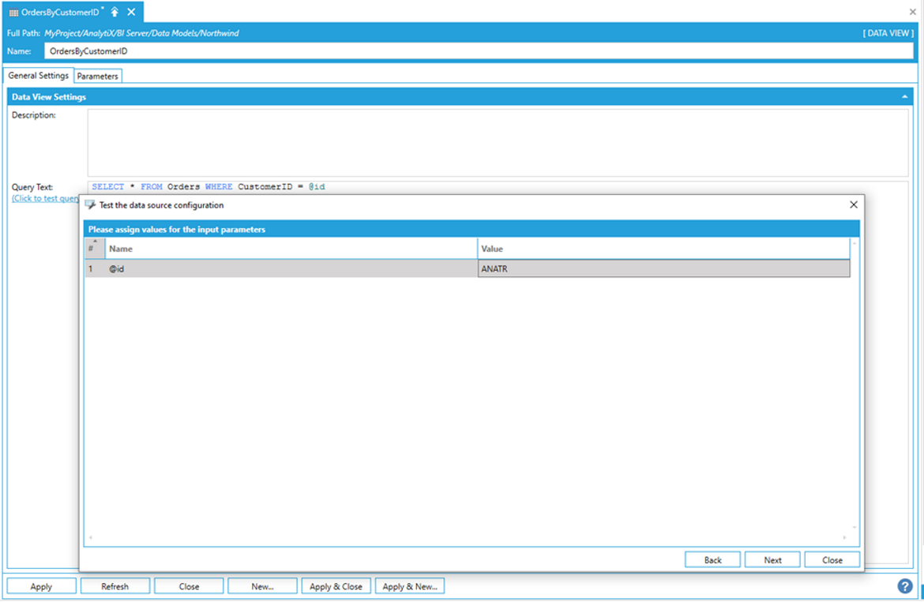924x602 pixels.
Task: Select the General Settings tab
Action: (38, 76)
